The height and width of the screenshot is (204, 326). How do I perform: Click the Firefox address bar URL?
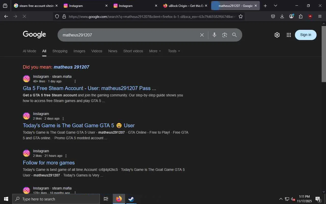152,17
